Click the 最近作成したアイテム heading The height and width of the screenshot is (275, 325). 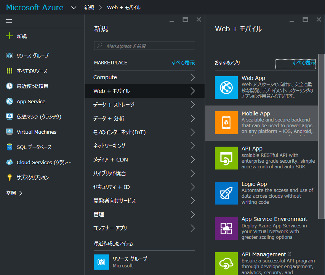coord(114,244)
